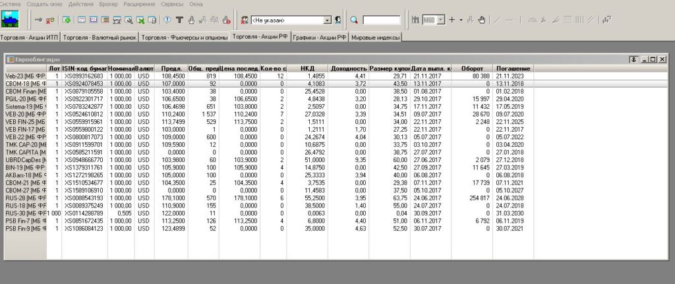The image size is (675, 284).
Task: Click the striped table icon in toolbar
Action: (105, 19)
